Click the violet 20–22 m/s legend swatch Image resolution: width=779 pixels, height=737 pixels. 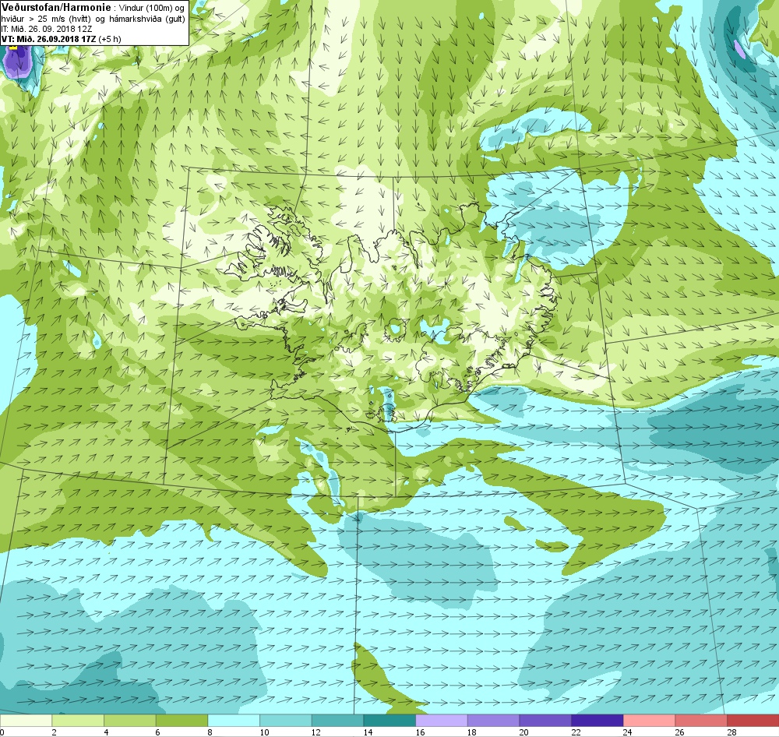[545, 721]
